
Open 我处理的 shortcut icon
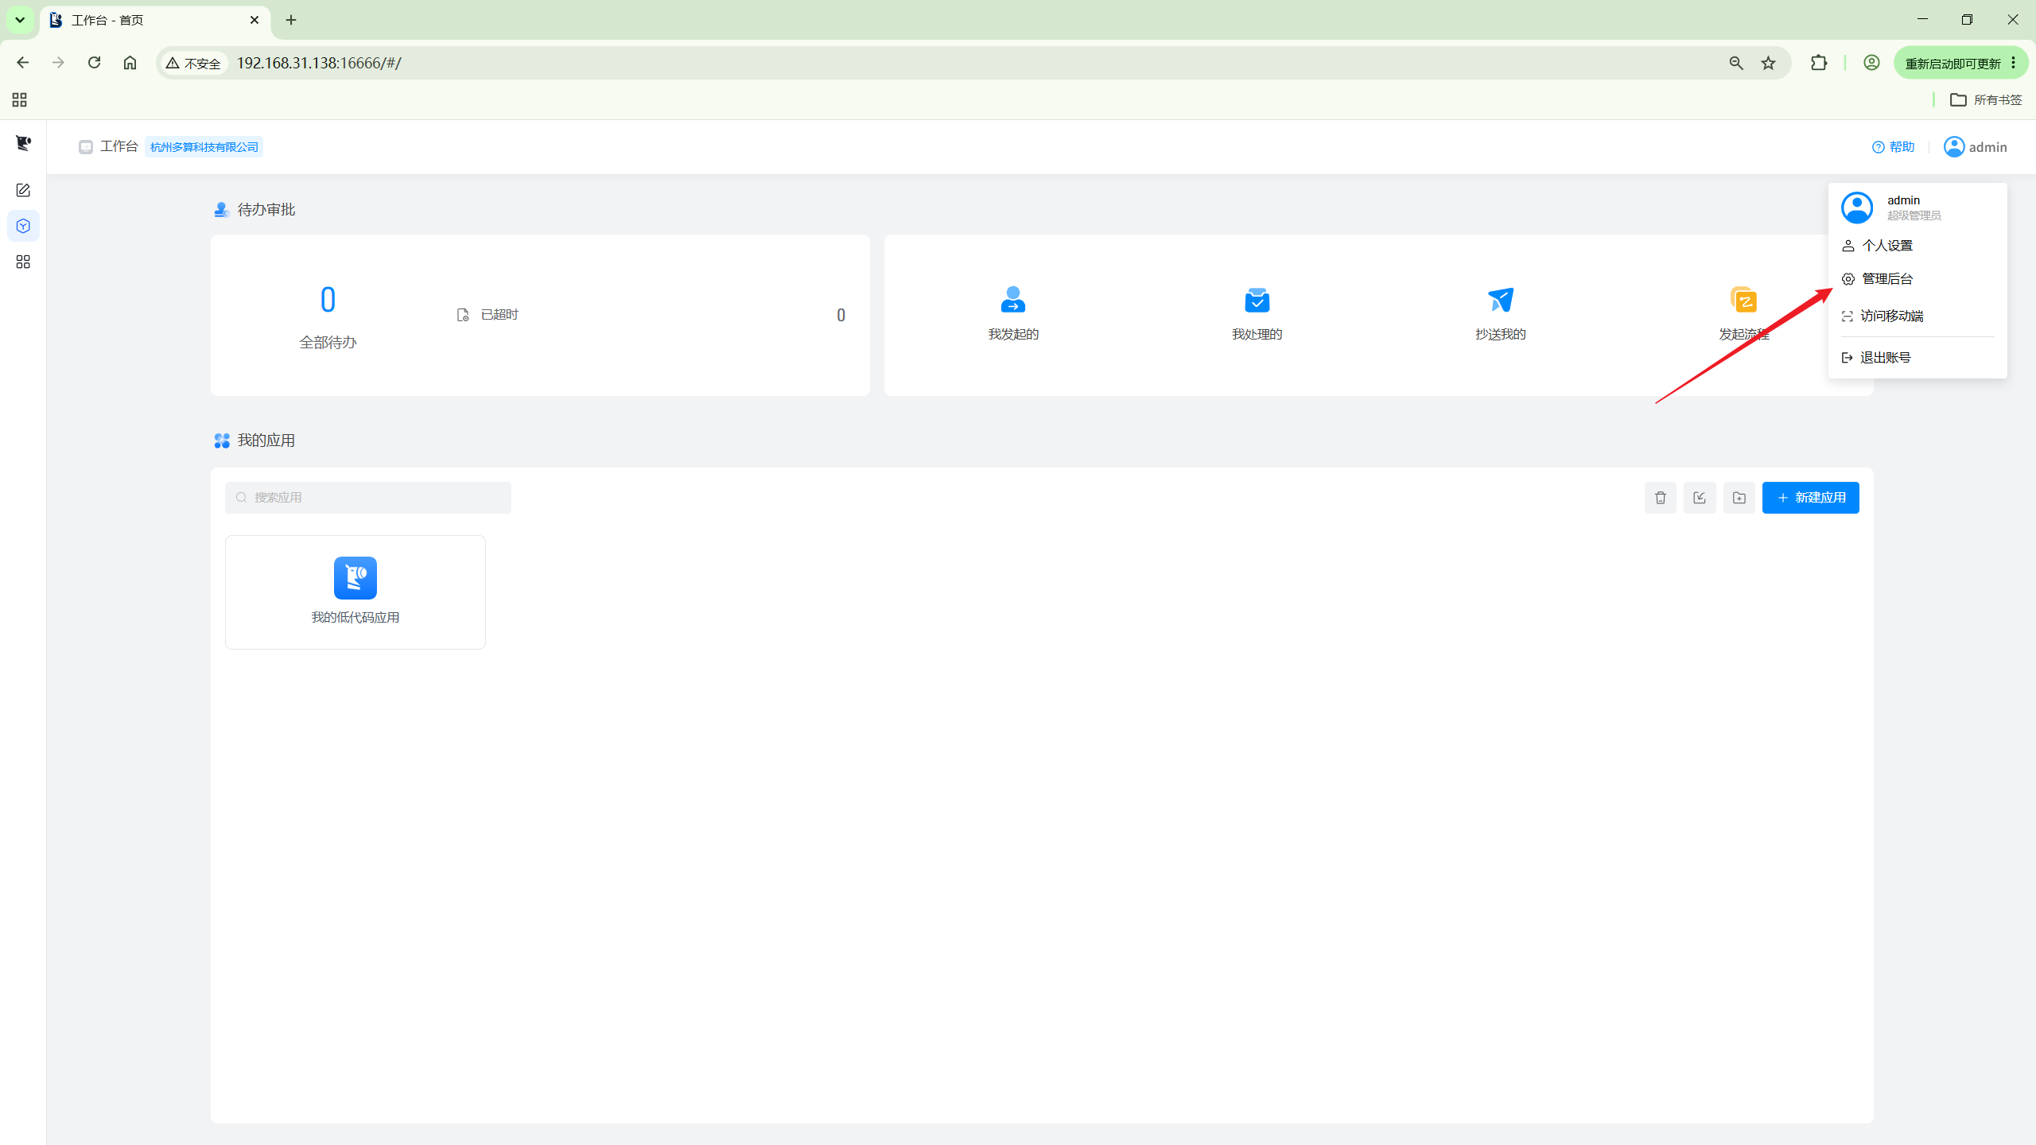[1257, 300]
